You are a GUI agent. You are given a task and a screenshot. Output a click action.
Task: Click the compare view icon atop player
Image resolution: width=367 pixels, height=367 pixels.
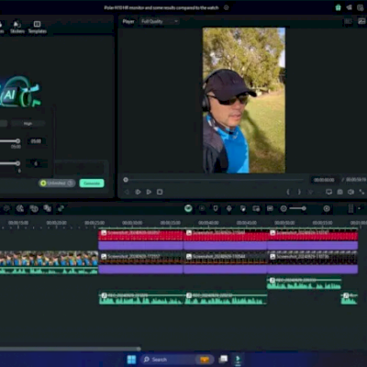point(348,21)
